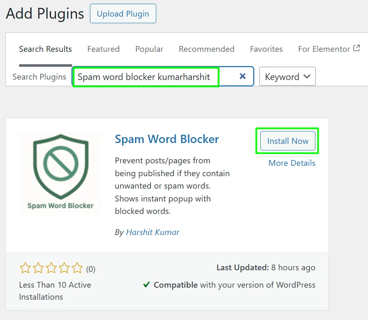Open More Details for Spam Word Blocker

[292, 163]
